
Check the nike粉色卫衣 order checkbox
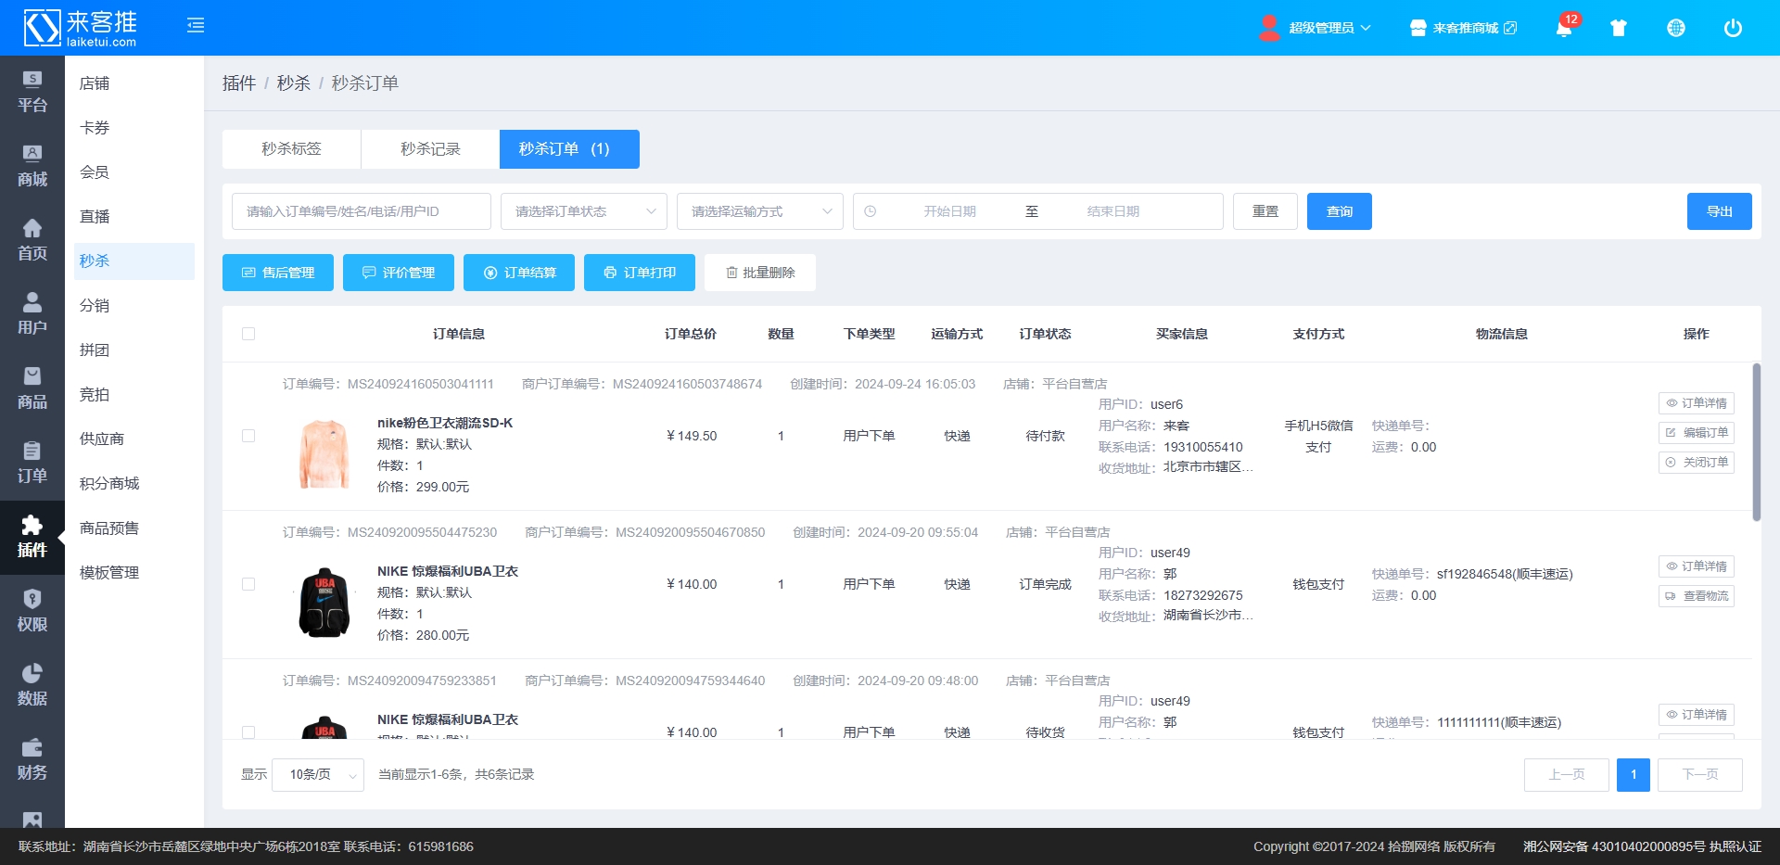(x=248, y=436)
